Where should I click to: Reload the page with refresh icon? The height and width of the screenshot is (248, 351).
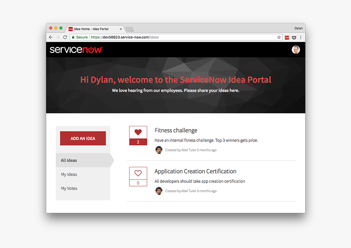[x=65, y=37]
